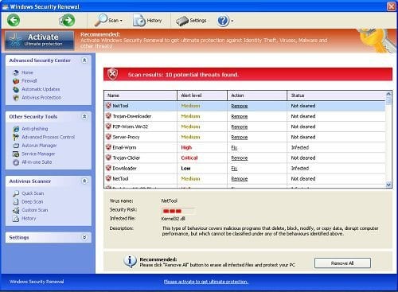Click the Service Manager icon
Image resolution: width=398 pixels, height=292 pixels.
pyautogui.click(x=16, y=154)
